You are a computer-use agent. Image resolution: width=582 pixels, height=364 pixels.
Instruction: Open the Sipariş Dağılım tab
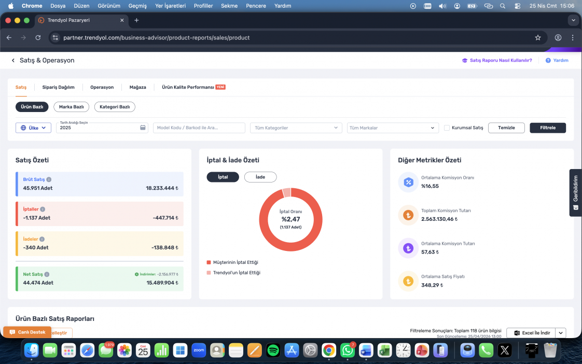coord(58,87)
